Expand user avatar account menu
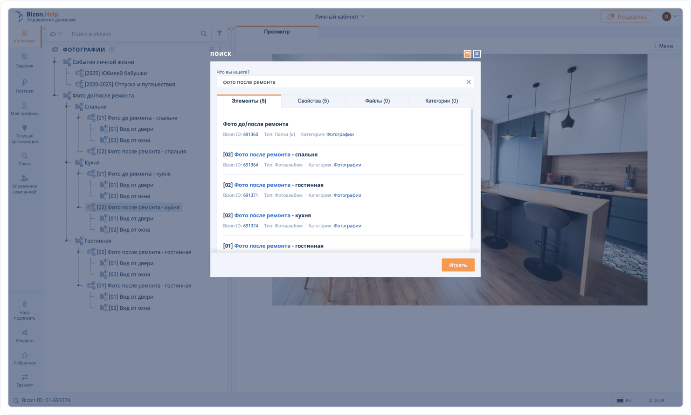The image size is (691, 415). coord(670,17)
